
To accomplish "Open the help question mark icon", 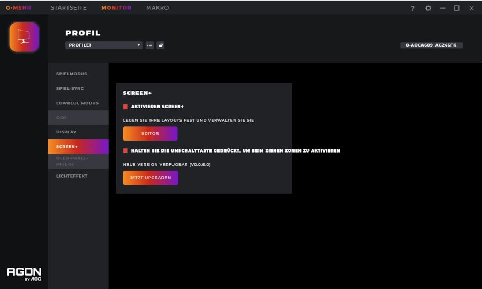I will 412,8.
